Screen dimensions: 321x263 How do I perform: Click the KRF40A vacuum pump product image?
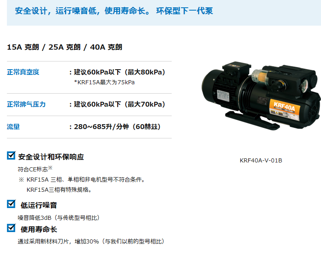(x=261, y=96)
